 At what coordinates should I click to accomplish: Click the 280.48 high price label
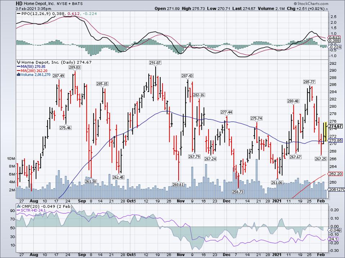293,101
